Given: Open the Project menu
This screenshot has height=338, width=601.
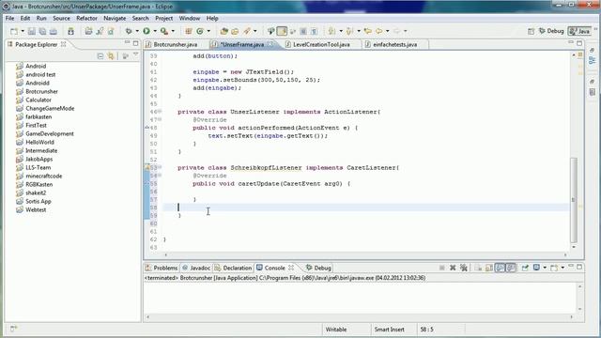Looking at the screenshot, I should 163,18.
